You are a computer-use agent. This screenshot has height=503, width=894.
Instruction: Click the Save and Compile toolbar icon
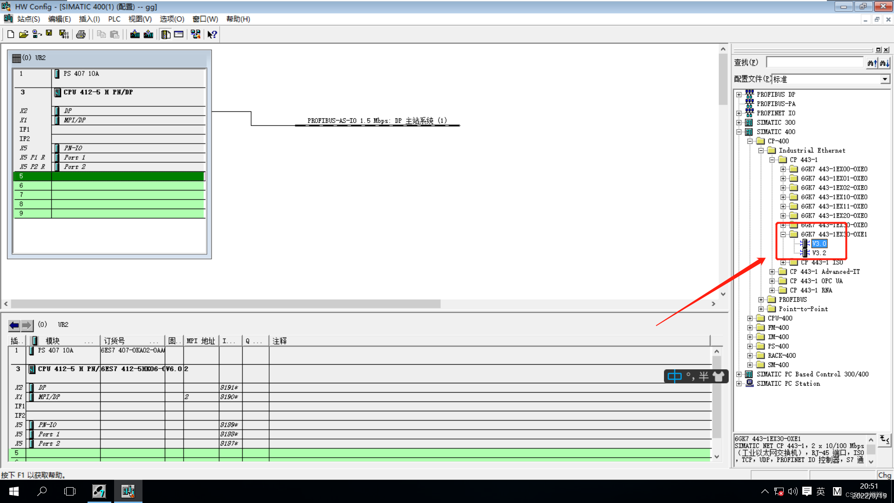click(x=64, y=34)
